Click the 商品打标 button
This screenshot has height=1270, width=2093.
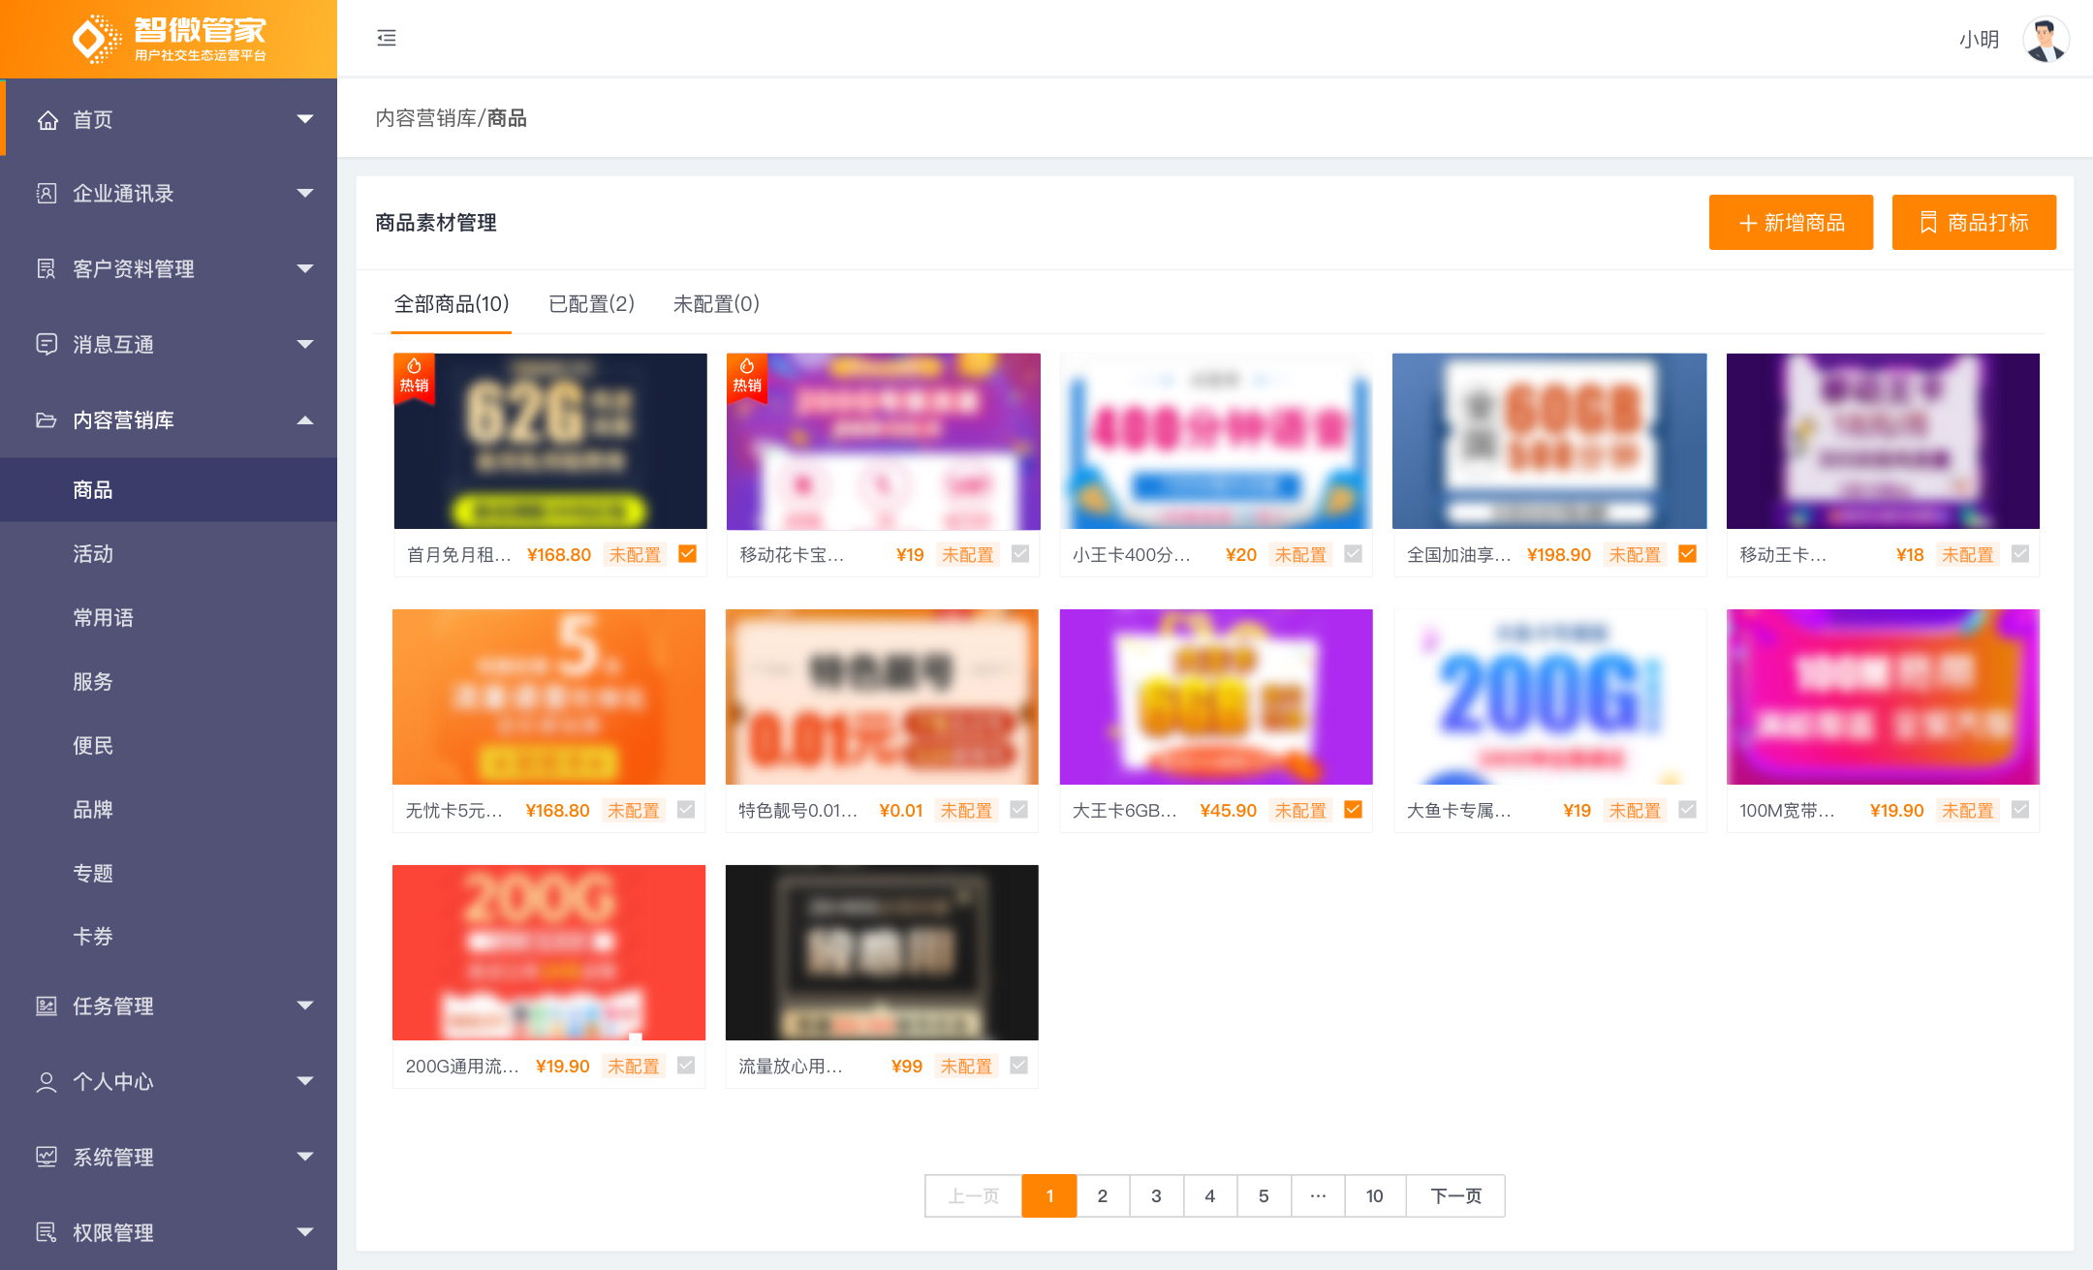(x=1974, y=222)
